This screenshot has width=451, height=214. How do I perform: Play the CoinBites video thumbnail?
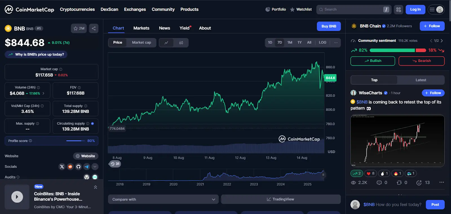coord(17,197)
